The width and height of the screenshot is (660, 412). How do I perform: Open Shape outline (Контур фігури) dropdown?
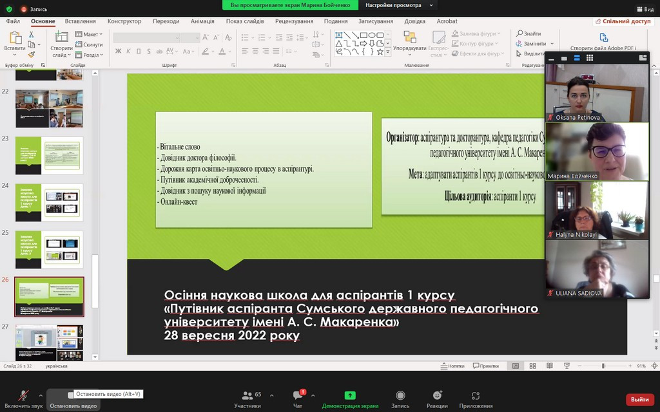(475, 43)
